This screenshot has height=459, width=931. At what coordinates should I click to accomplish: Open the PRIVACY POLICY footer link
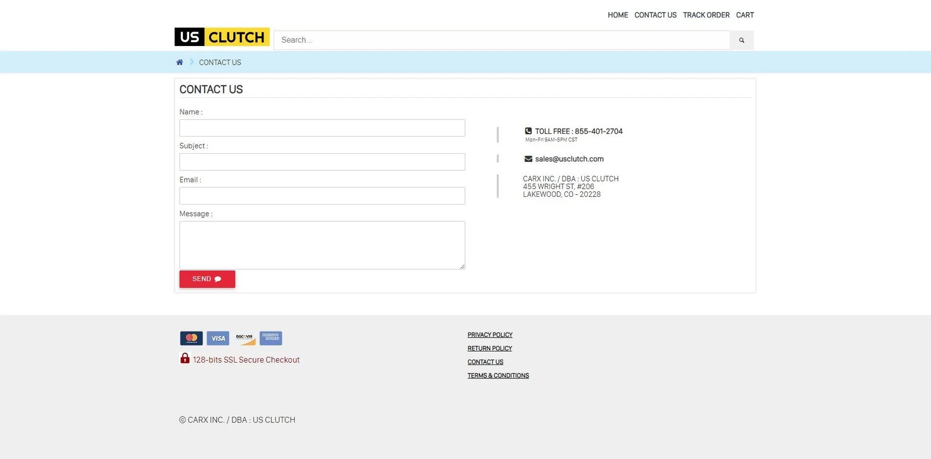click(x=490, y=335)
